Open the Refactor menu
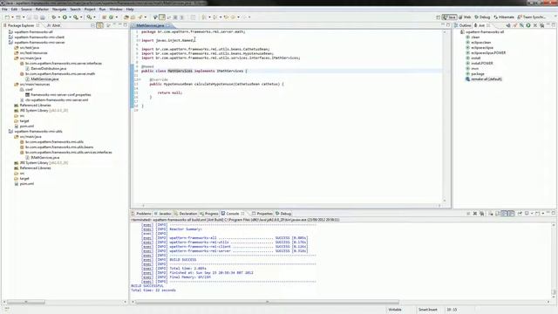The image size is (558, 314). pos(42,10)
